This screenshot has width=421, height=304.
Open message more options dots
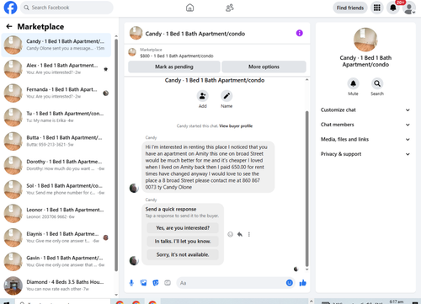coord(249,234)
